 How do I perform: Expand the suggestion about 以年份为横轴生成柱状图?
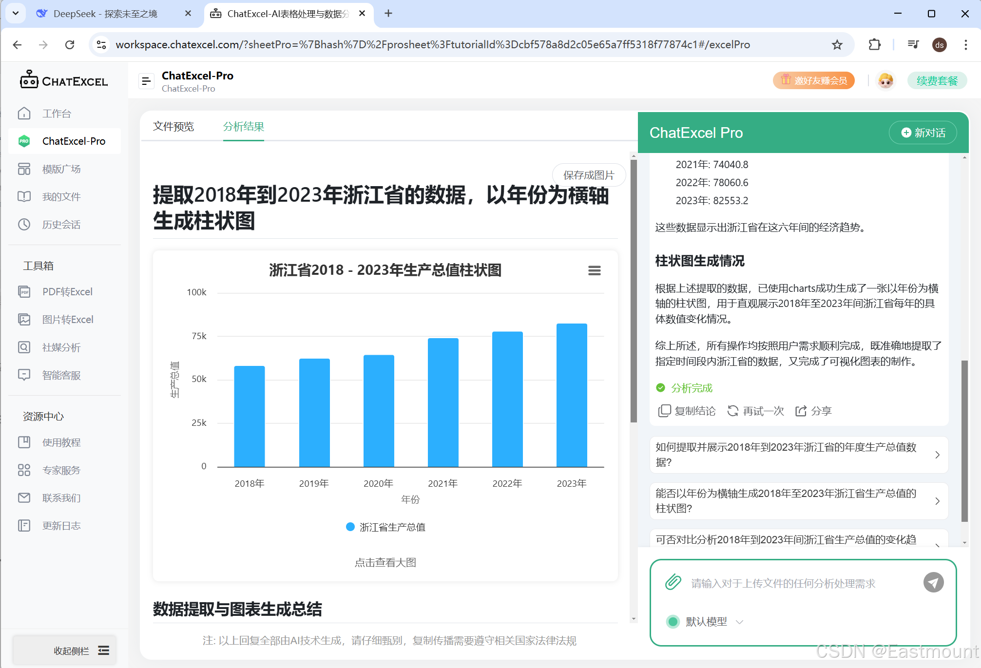(798, 501)
